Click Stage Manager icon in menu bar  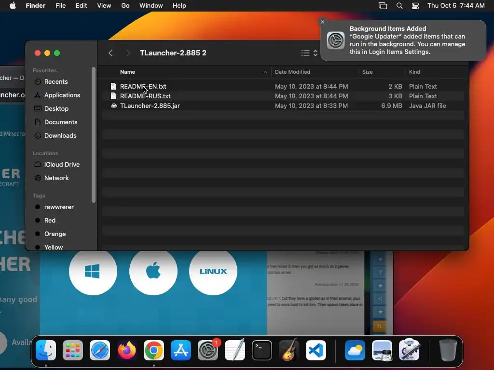coord(383,6)
